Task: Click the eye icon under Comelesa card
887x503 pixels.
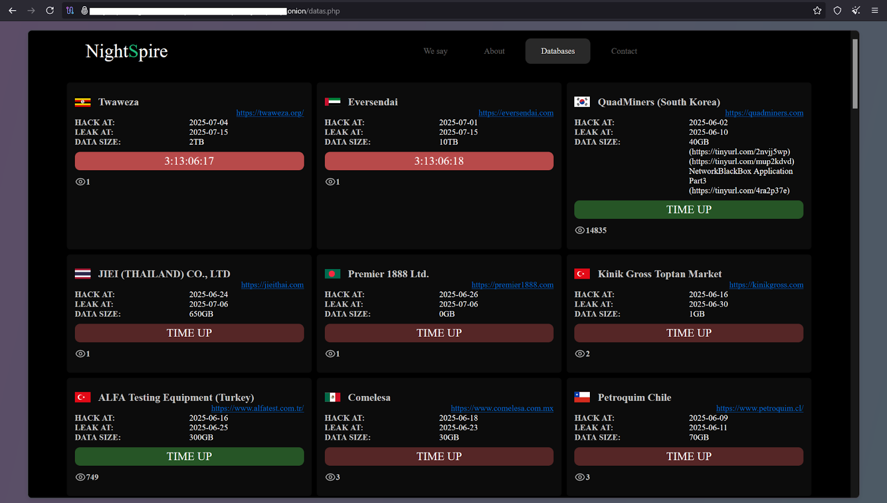Action: coord(330,477)
